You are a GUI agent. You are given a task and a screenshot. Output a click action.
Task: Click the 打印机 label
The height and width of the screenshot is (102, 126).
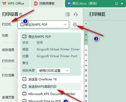pos(7,24)
